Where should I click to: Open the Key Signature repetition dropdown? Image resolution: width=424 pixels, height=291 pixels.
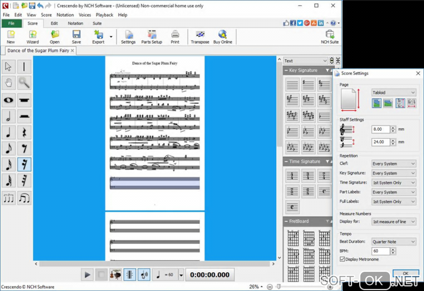pyautogui.click(x=394, y=173)
